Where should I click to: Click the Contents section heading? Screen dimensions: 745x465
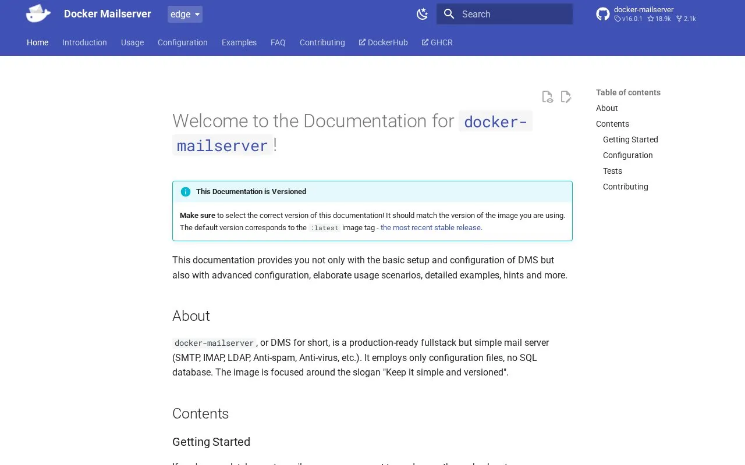(200, 413)
